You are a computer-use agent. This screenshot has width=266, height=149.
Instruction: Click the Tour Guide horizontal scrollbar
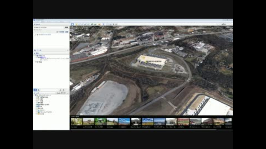pyautogui.click(x=143, y=130)
